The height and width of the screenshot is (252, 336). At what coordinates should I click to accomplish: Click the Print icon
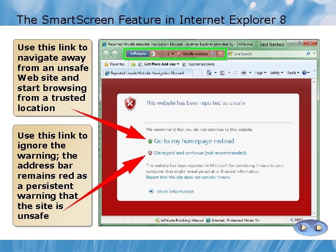coord(244,73)
